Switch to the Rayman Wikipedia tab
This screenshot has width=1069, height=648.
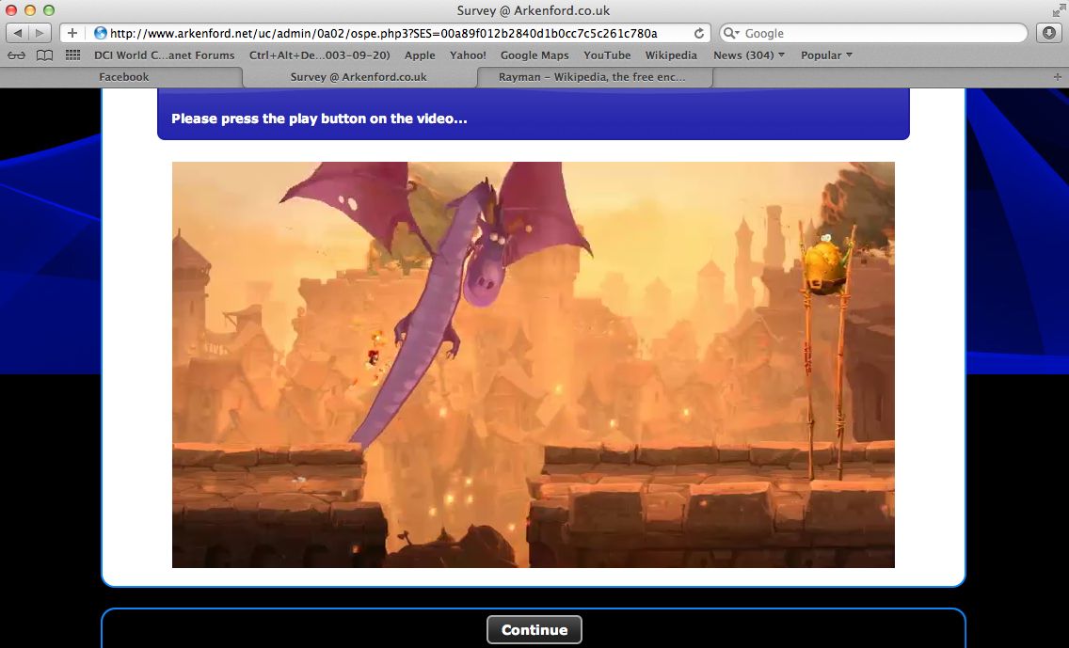coord(592,77)
